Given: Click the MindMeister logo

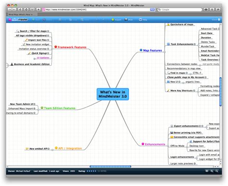Looking at the screenshot, I should (18, 20).
